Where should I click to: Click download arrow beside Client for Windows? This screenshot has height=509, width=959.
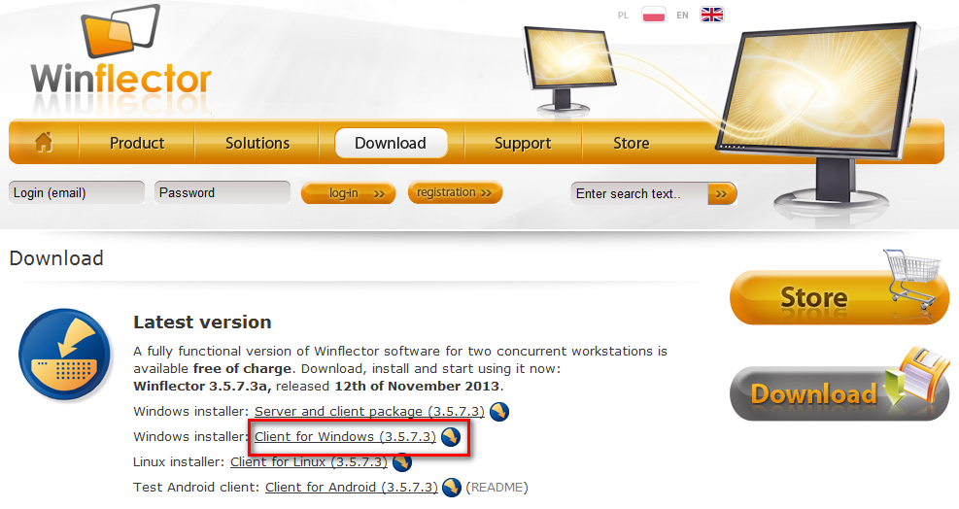(x=451, y=437)
